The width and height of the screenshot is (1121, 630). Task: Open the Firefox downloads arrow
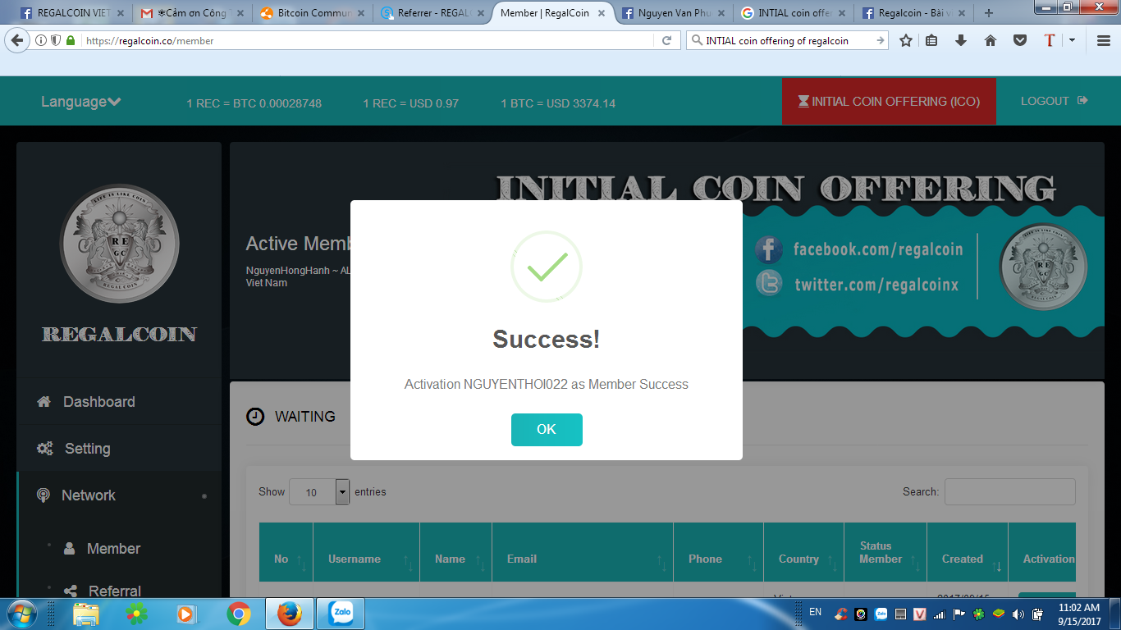[961, 40]
